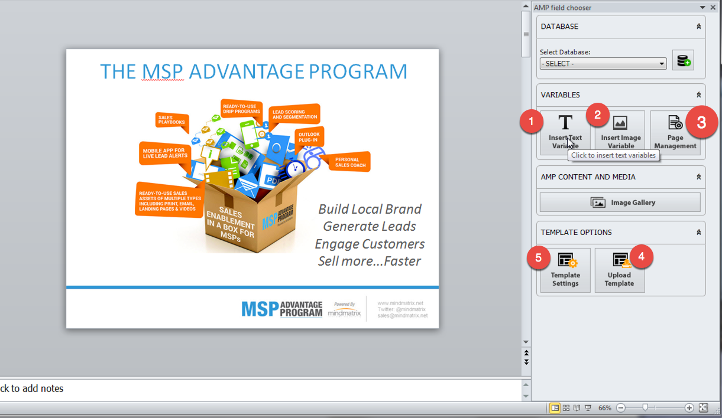Click the Insert Text Variable button

(x=565, y=133)
